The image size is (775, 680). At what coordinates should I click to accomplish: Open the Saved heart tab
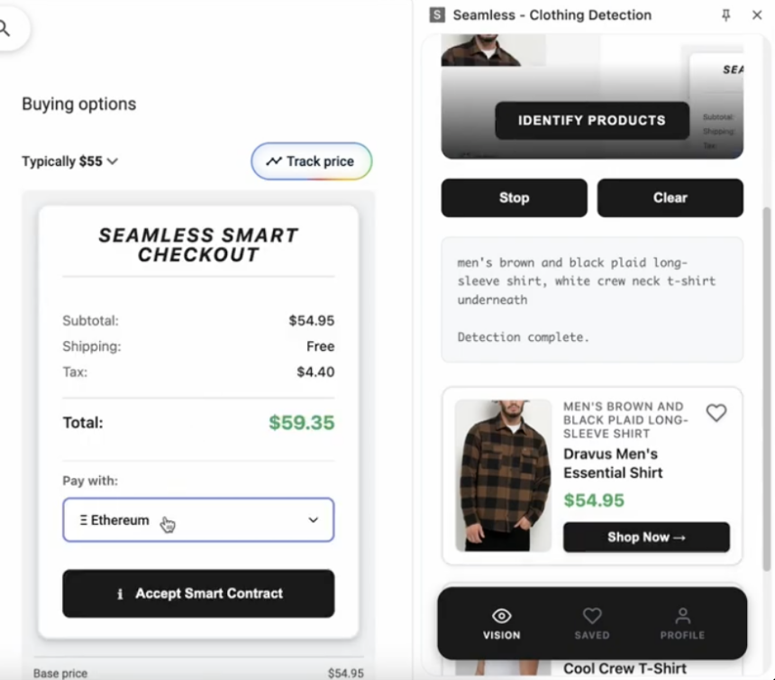[x=591, y=616]
